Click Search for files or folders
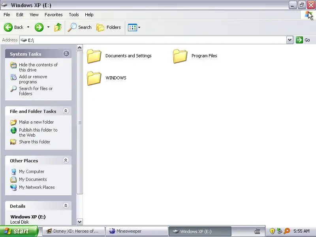 click(x=36, y=91)
